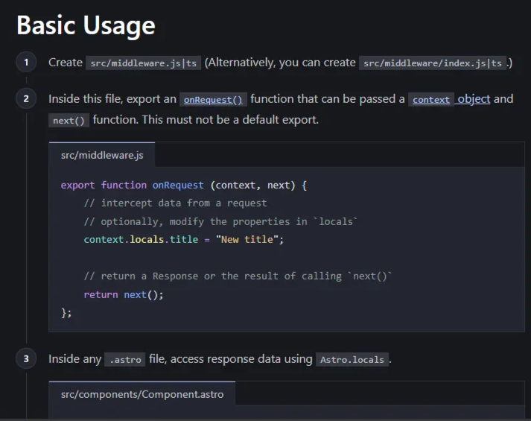
Task: Click the "Create" word in step 1
Action: 66,63
